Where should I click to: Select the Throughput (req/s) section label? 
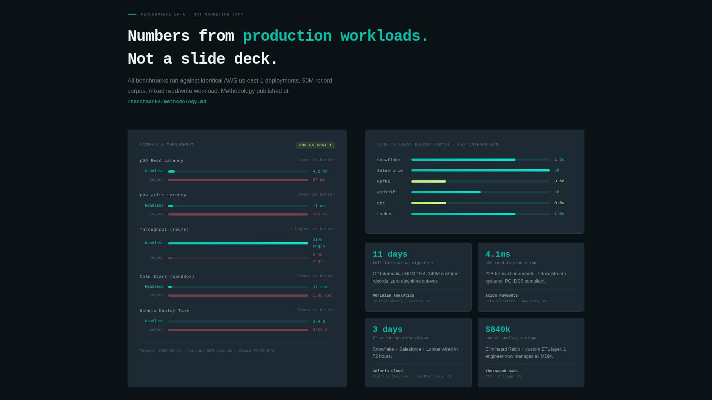[x=164, y=229]
